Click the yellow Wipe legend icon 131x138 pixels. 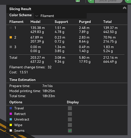pyautogui.click(x=11, y=125)
